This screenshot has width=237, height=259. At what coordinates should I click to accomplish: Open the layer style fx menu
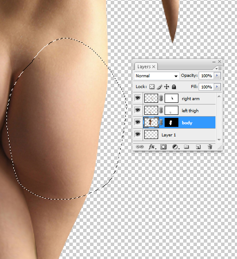tap(152, 147)
